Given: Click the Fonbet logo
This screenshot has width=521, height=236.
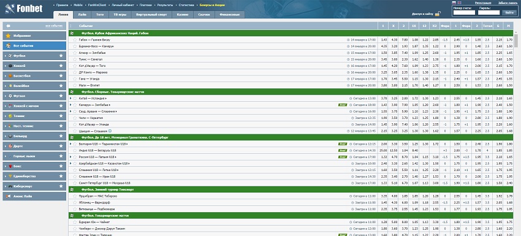Looking at the screenshot, I should [23, 9].
